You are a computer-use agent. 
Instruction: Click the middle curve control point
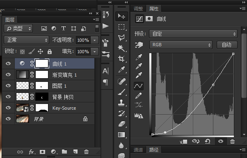[x=213, y=85]
